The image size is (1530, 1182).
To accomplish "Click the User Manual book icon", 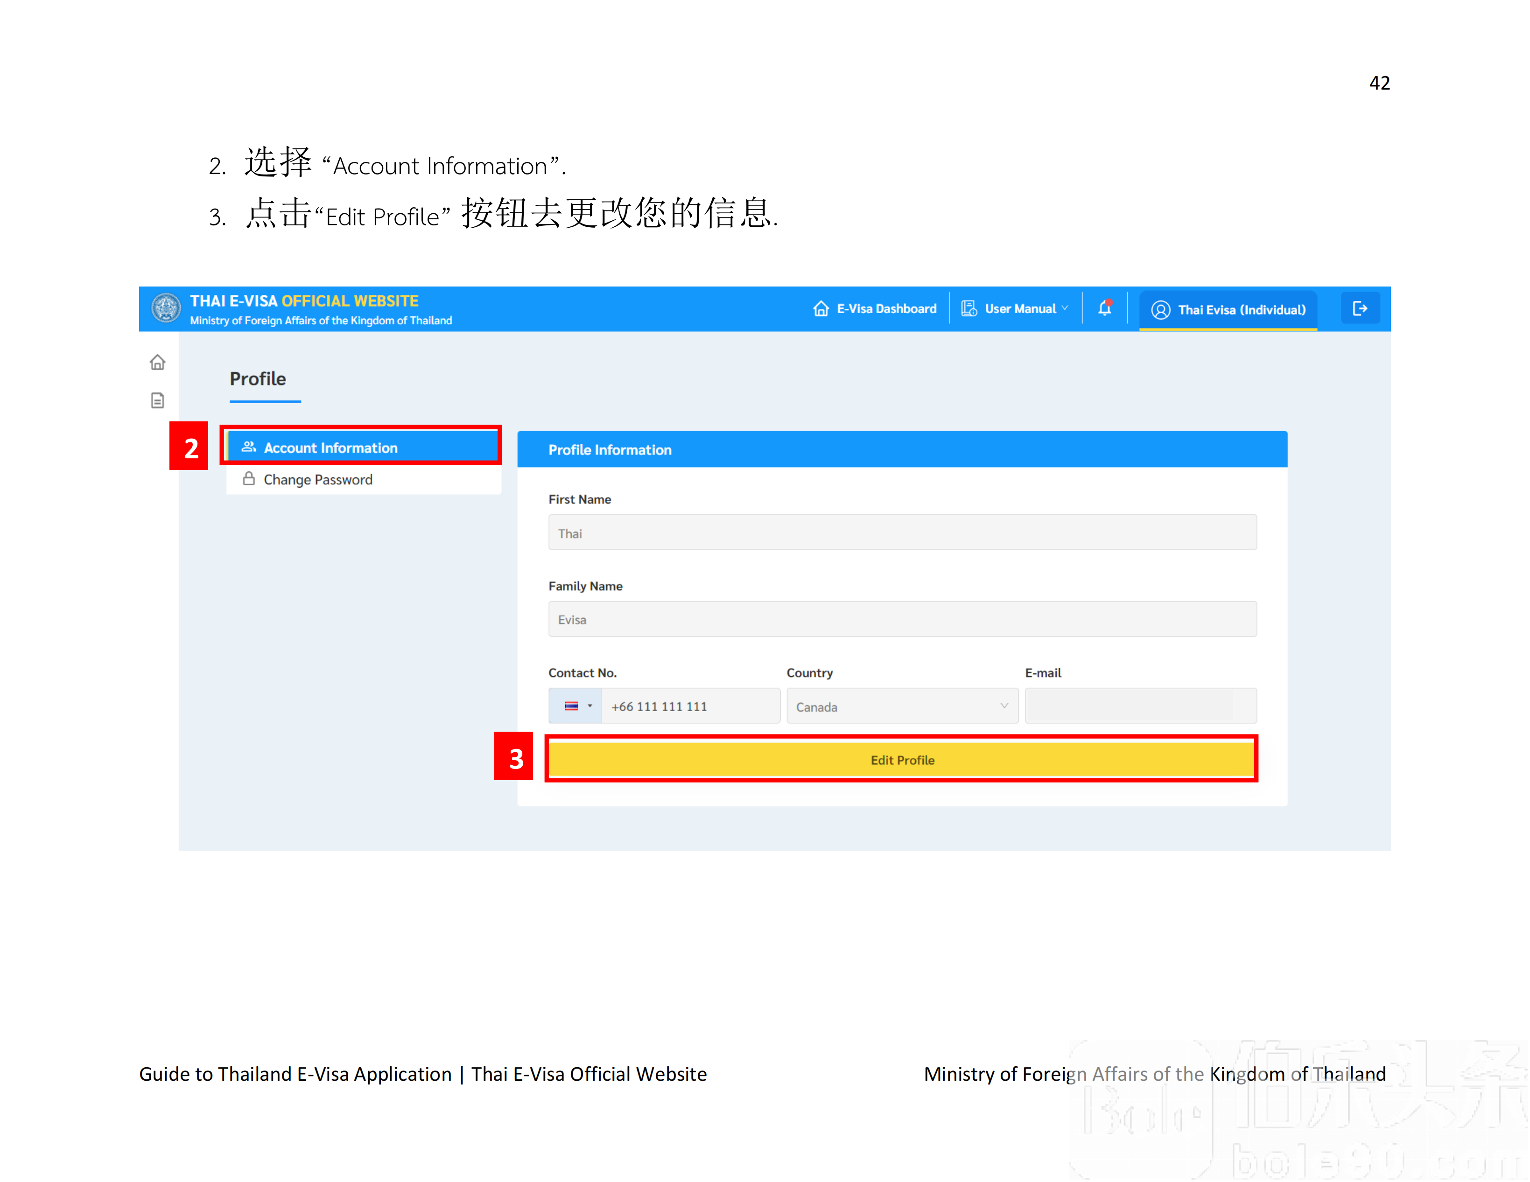I will click(968, 308).
